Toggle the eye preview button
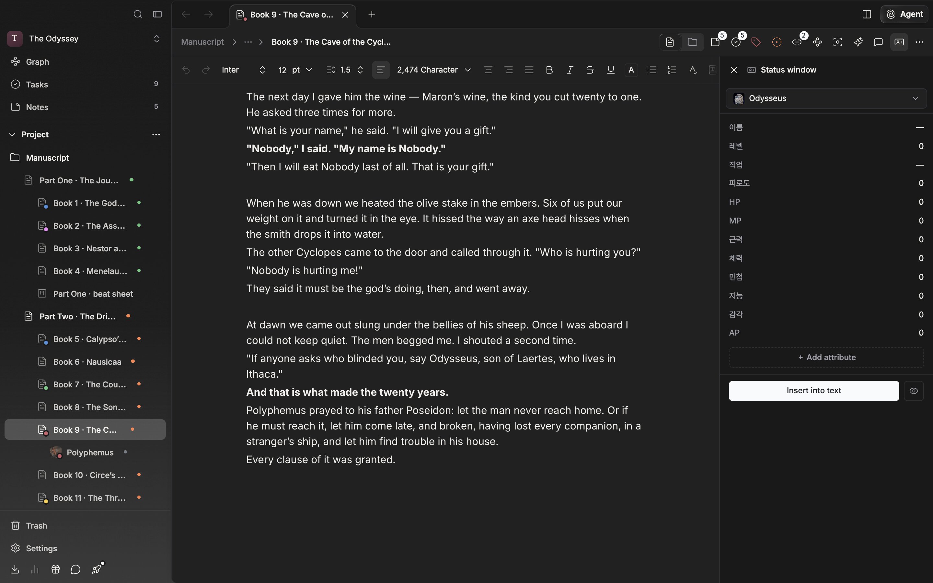The width and height of the screenshot is (933, 583). click(914, 391)
